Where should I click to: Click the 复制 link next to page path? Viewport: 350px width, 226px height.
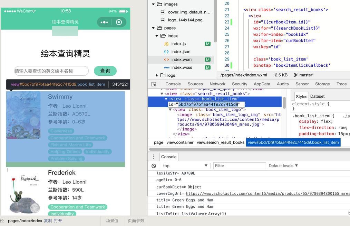[48, 220]
